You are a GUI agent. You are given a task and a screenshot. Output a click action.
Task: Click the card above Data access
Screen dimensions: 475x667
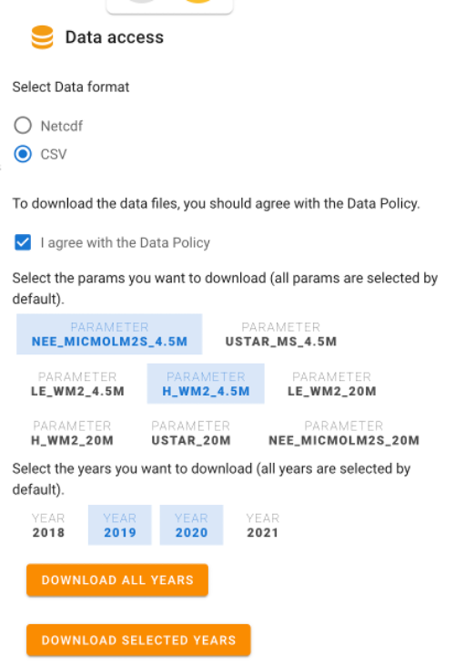point(169,6)
